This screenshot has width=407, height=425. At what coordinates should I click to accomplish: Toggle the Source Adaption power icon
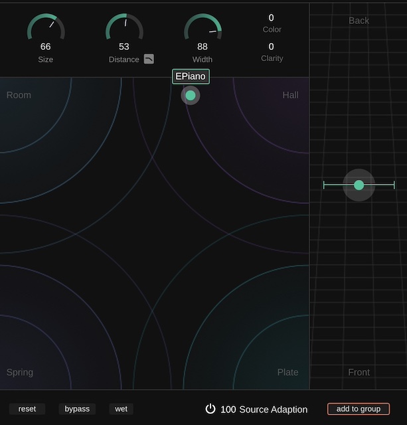pos(210,409)
